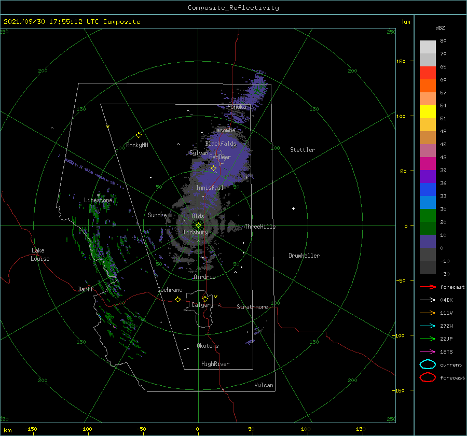Screen dimensions: 467x436
Task: Click the Blackfalds city label
Action: tap(221, 144)
